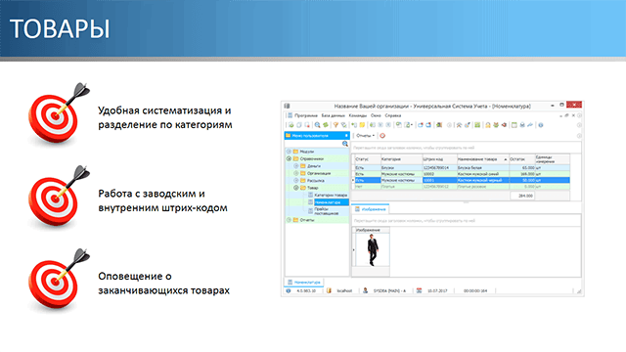
Task: Open the Справка menu
Action: click(393, 115)
